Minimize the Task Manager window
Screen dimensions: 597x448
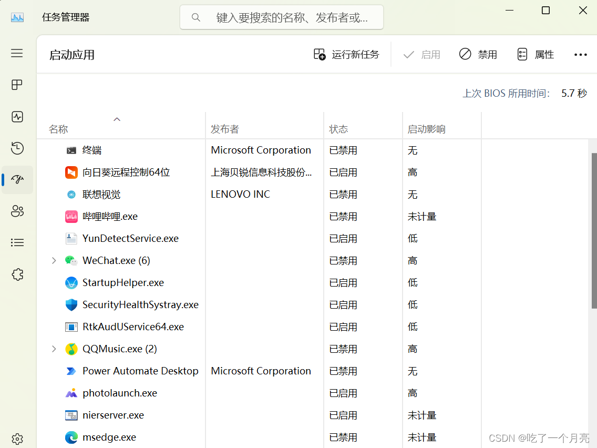[x=509, y=11]
